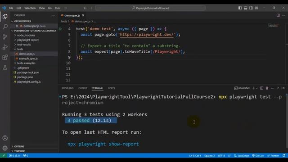
Task: Open notifications bell in status bar
Action: click(x=284, y=156)
